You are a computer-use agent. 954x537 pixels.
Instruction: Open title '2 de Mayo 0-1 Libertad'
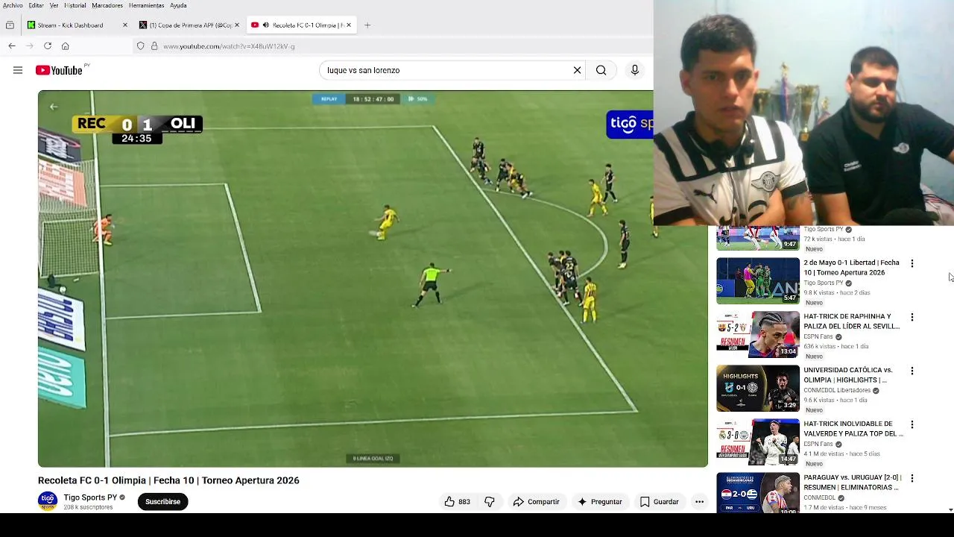[x=851, y=268]
